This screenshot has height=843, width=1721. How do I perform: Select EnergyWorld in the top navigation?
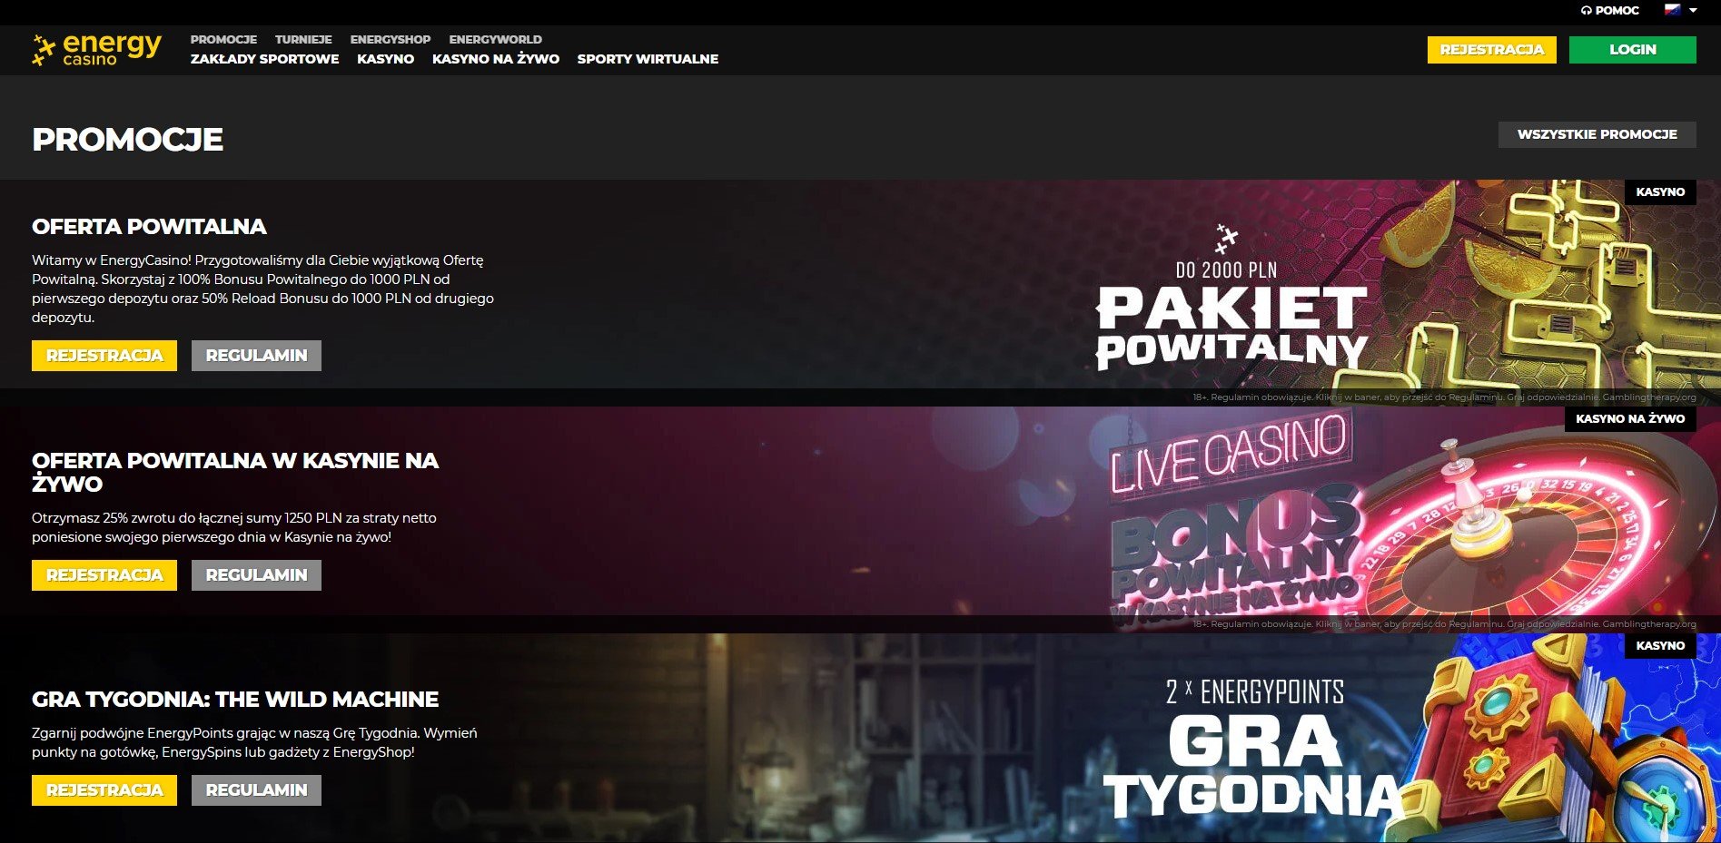click(495, 40)
